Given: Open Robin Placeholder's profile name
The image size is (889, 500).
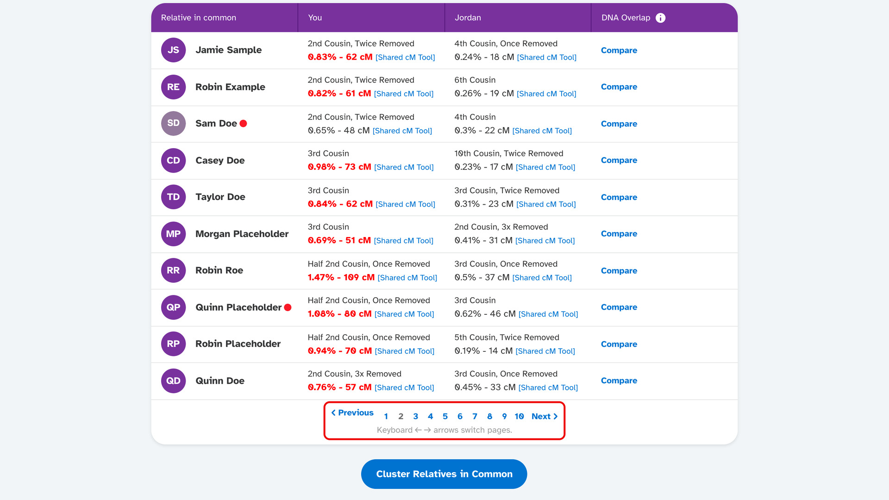Looking at the screenshot, I should point(238,344).
